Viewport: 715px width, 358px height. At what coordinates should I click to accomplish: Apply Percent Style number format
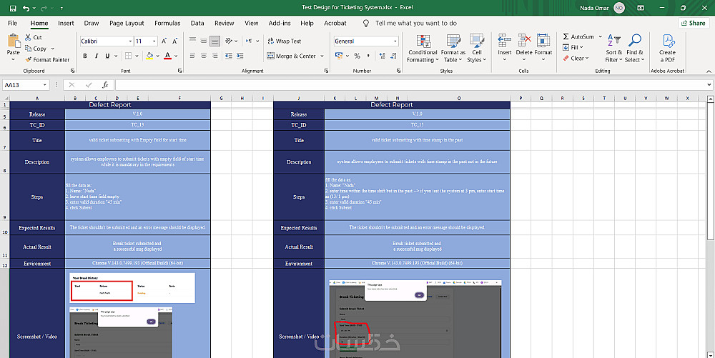(x=357, y=56)
